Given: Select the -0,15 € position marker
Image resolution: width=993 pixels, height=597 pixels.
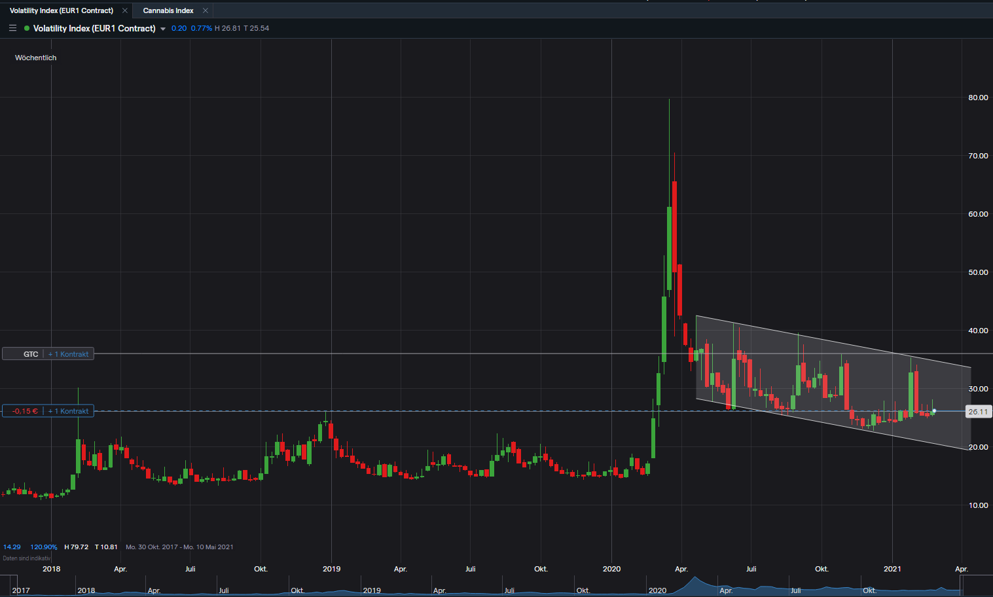Looking at the screenshot, I should click(25, 411).
